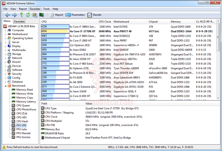The height and width of the screenshot is (151, 222).
Task: Open the Report menu
Action: tap(23, 9)
